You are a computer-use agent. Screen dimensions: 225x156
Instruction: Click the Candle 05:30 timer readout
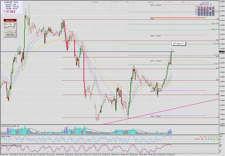[x=11, y=9]
